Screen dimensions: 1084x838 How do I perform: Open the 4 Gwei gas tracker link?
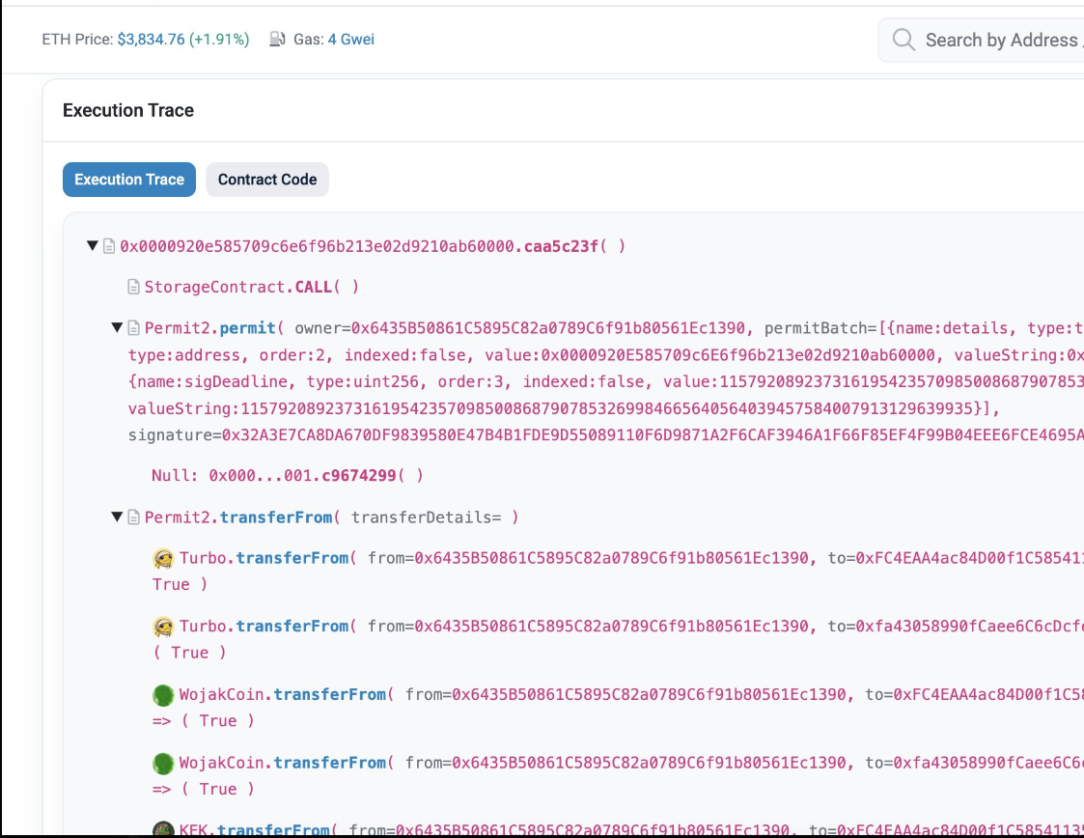[x=350, y=40]
